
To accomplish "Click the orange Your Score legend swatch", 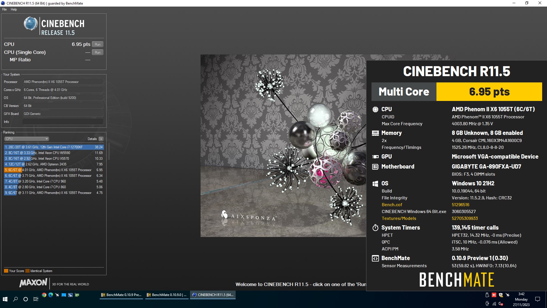I will pos(6,271).
